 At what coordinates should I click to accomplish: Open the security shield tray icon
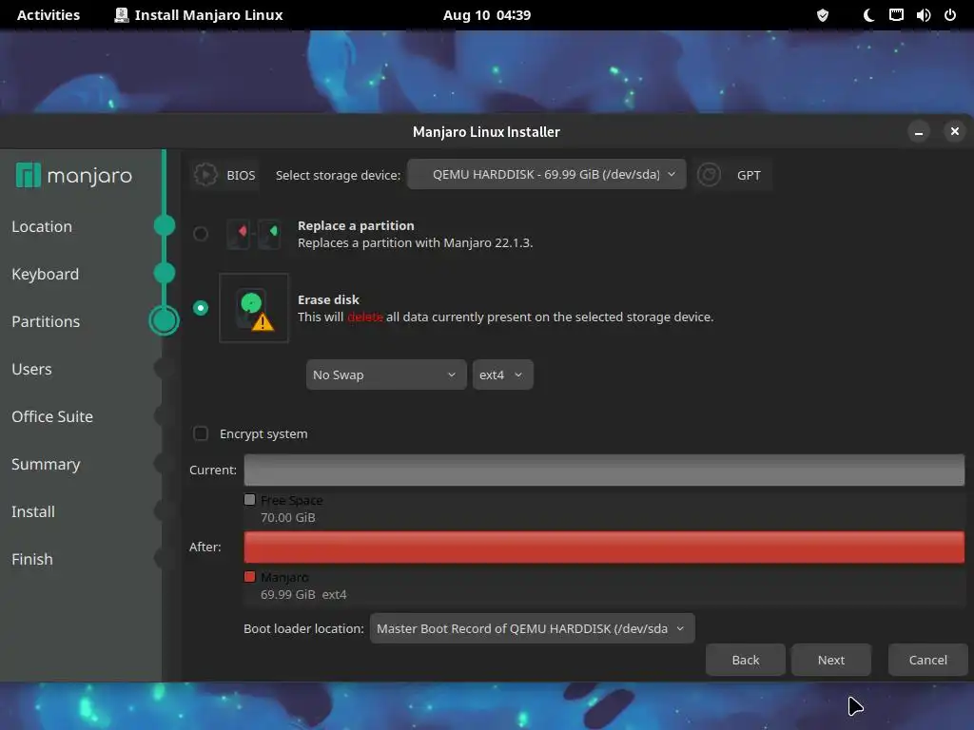click(x=823, y=15)
